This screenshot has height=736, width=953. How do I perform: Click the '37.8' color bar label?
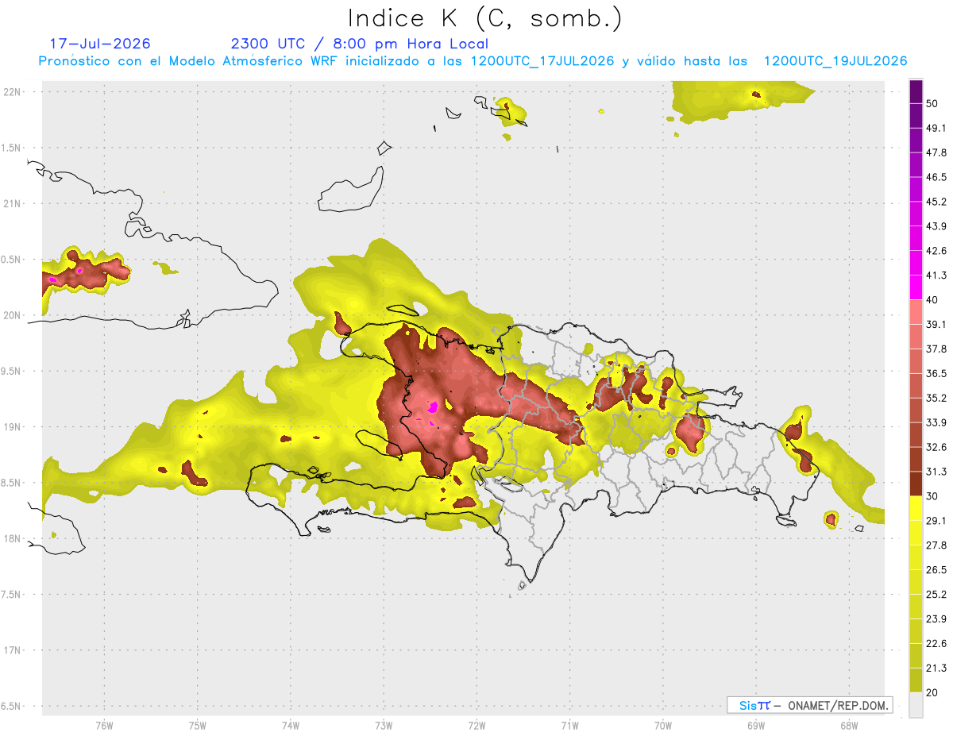point(936,349)
